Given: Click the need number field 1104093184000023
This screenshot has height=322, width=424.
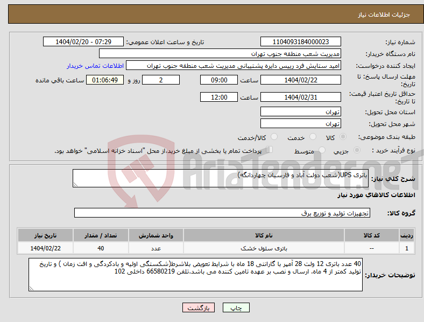Looking at the screenshot, I should point(300,41).
